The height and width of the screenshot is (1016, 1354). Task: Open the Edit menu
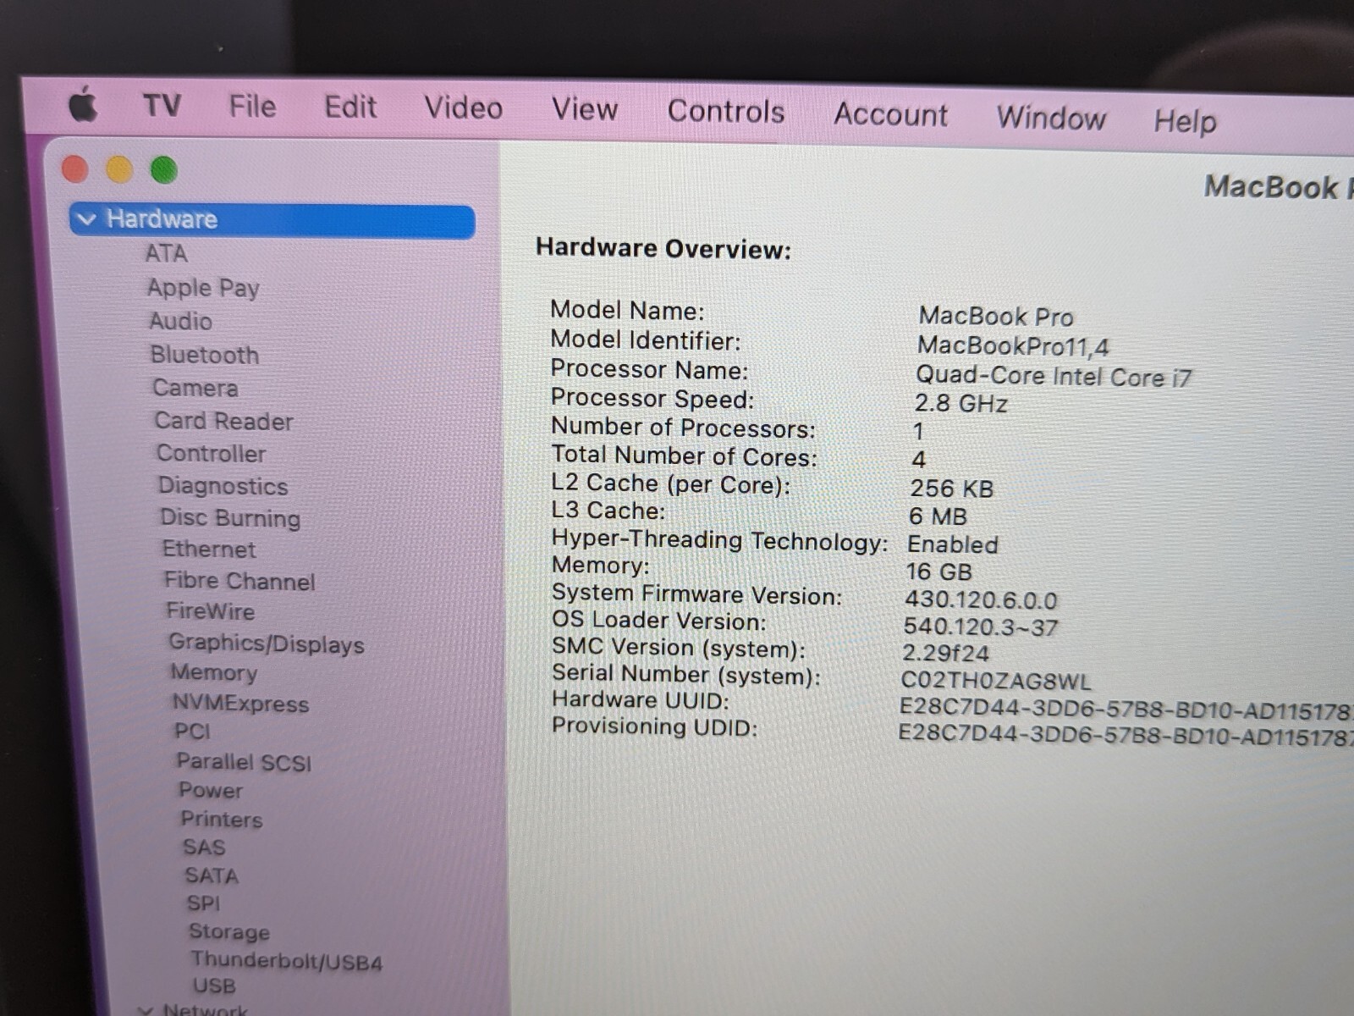[350, 108]
